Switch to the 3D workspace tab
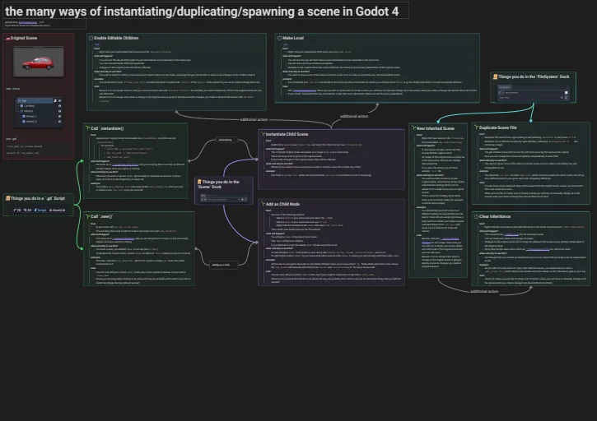The image size is (597, 421). pyautogui.click(x=27, y=210)
